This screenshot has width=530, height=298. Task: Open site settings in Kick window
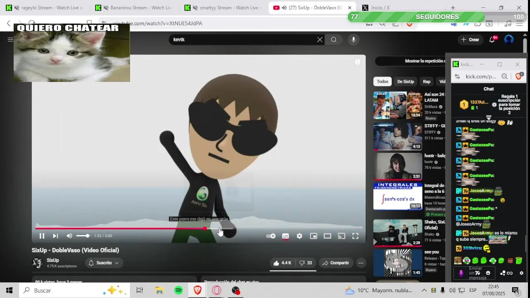click(x=457, y=77)
